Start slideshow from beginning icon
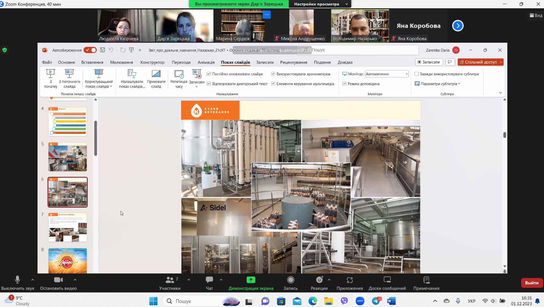The image size is (544, 307). click(x=50, y=74)
